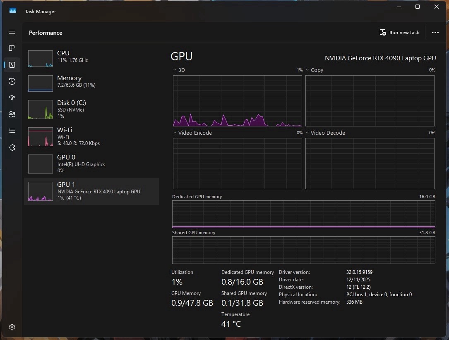Click Run new task button
The width and height of the screenshot is (449, 340).
pos(399,33)
